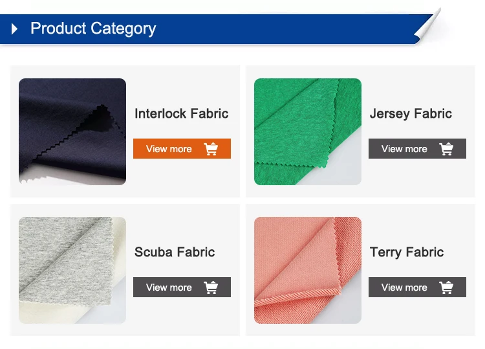Open the green Jersey Fabric thumbnail

pyautogui.click(x=308, y=132)
